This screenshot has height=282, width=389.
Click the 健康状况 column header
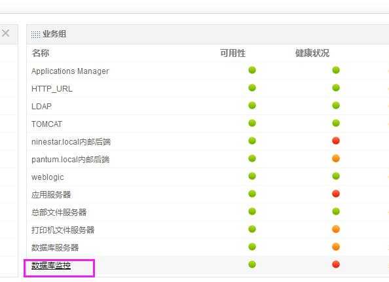(312, 53)
